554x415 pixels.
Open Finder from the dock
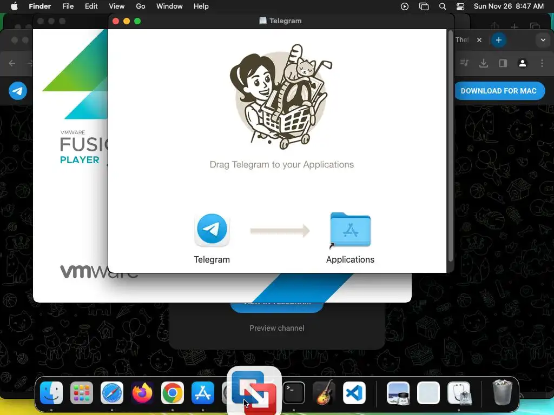pyautogui.click(x=51, y=393)
